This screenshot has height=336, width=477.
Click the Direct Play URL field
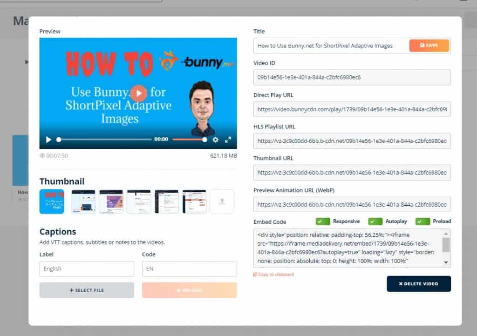(352, 109)
